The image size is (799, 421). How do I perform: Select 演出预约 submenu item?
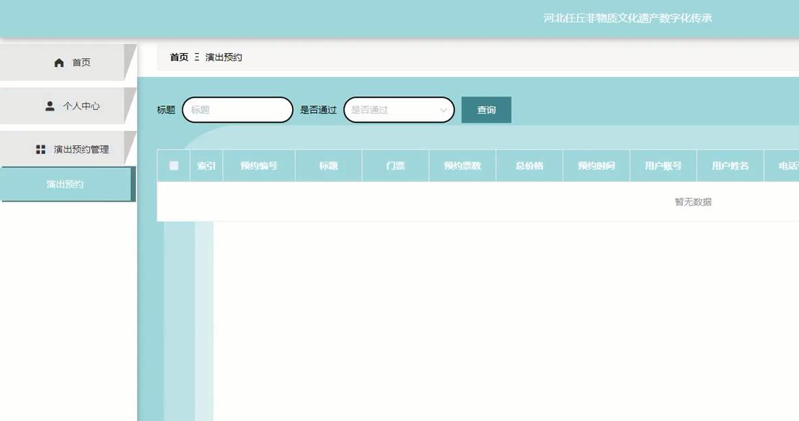click(68, 184)
